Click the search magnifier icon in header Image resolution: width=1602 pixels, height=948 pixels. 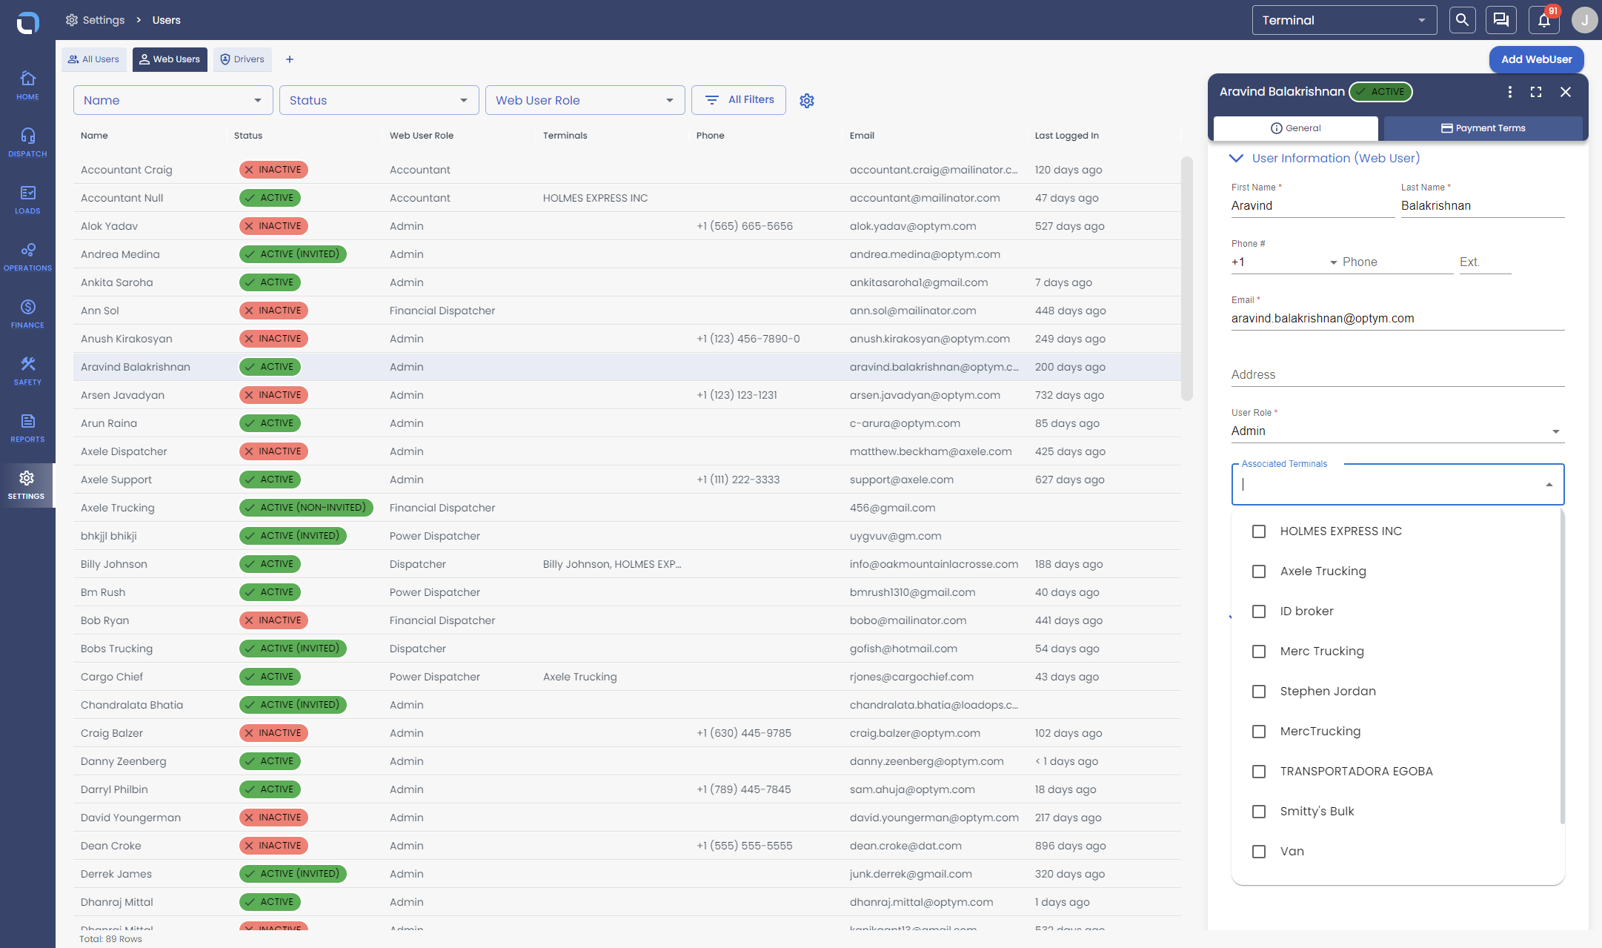coord(1462,20)
